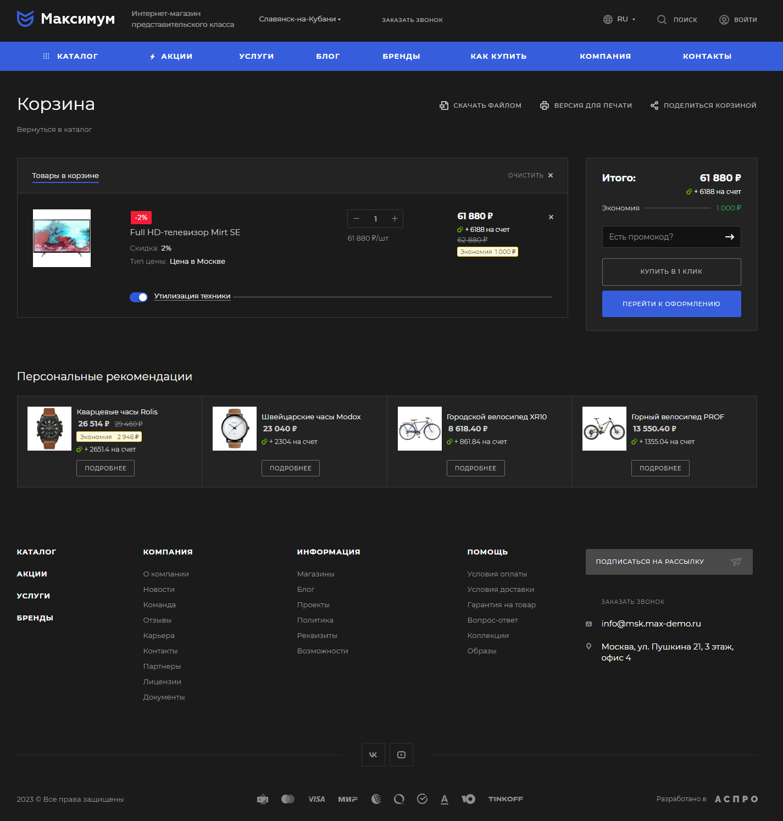Screen dimensions: 783x821
Task: Open Лицензии footer link
Action: click(162, 681)
